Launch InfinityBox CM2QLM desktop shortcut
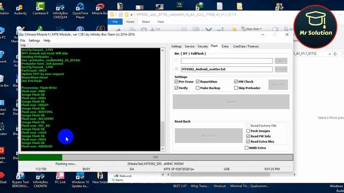This screenshot has width=344, height=193. point(60,11)
